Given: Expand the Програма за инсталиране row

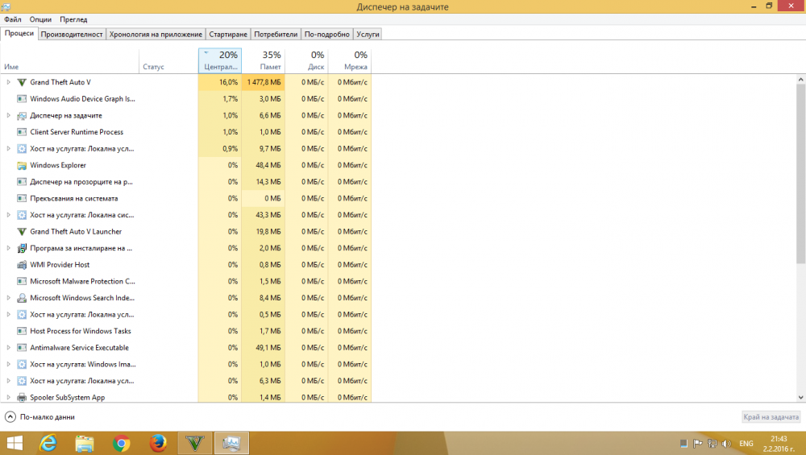Looking at the screenshot, I should click(8, 248).
